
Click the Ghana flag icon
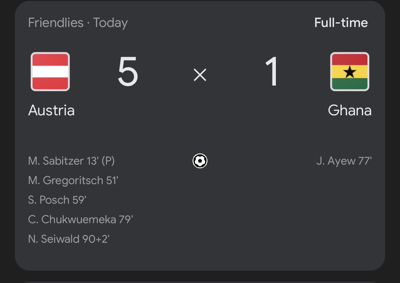(x=349, y=72)
